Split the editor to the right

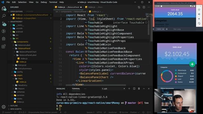click(144, 7)
